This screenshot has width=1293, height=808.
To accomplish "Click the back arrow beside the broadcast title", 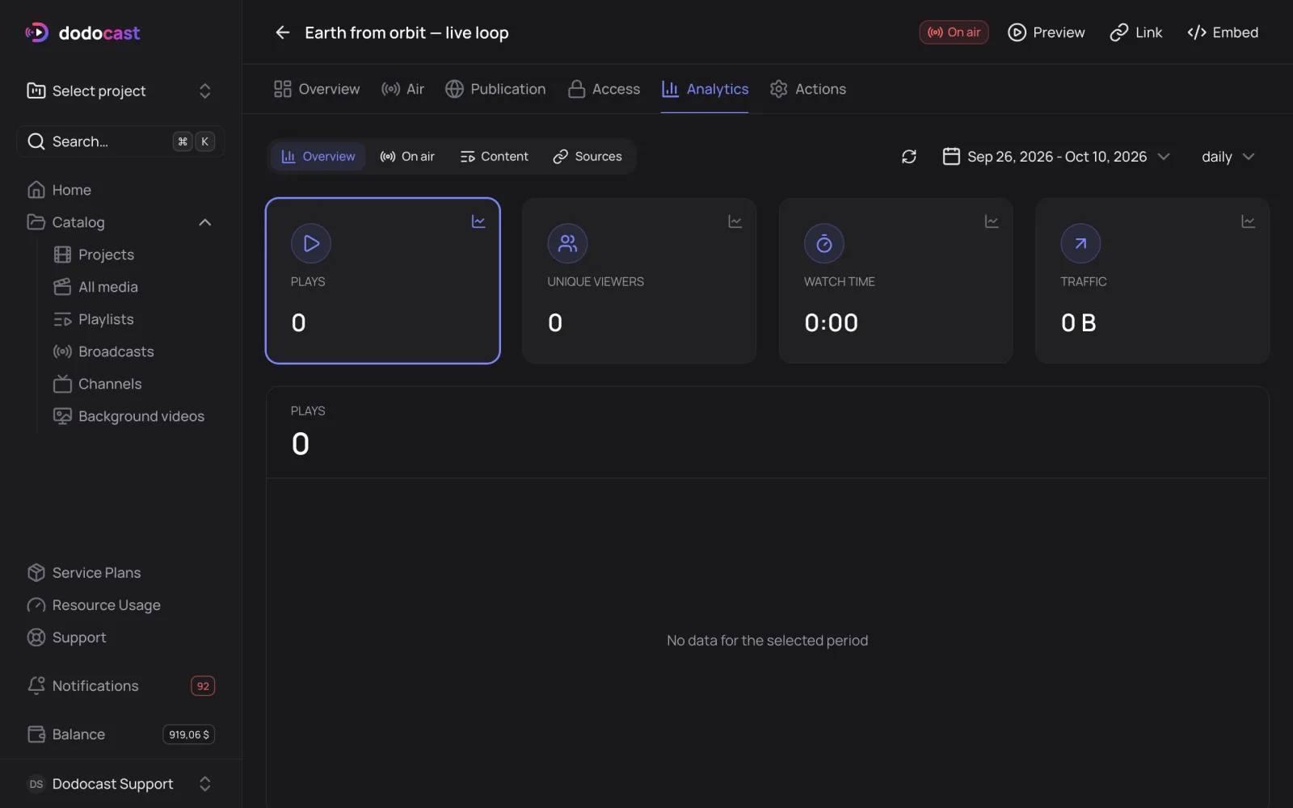I will click(282, 32).
